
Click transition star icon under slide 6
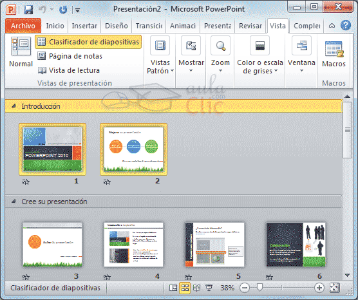tap(269, 277)
